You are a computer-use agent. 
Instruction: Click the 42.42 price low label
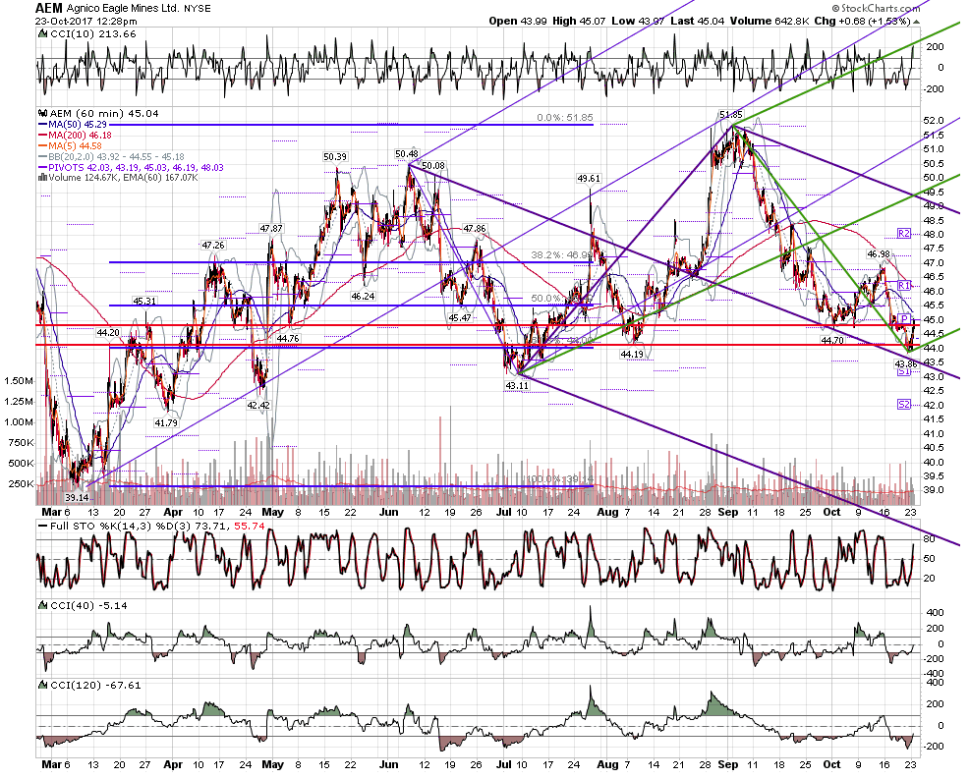coord(258,406)
